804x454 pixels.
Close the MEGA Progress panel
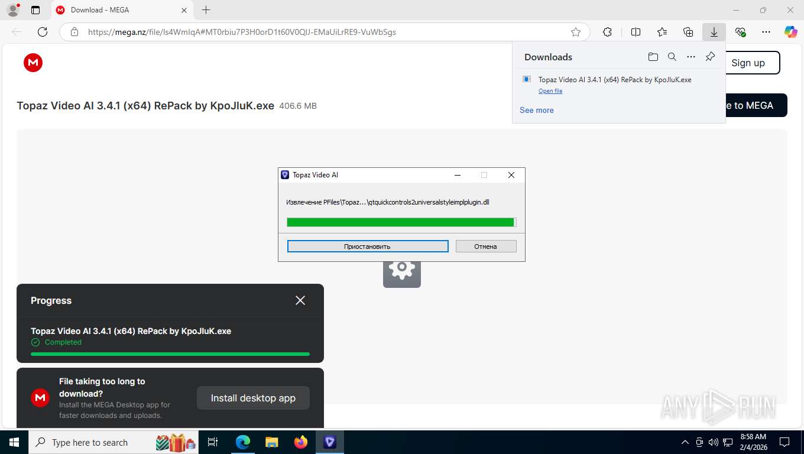(300, 300)
